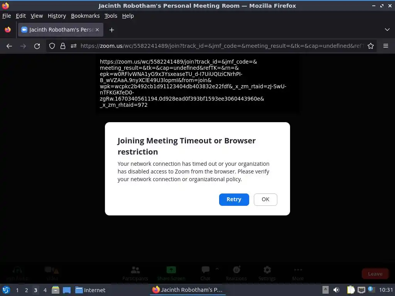Click the dialog title Joining Meeting Timeout
The image size is (395, 296).
[x=186, y=146]
